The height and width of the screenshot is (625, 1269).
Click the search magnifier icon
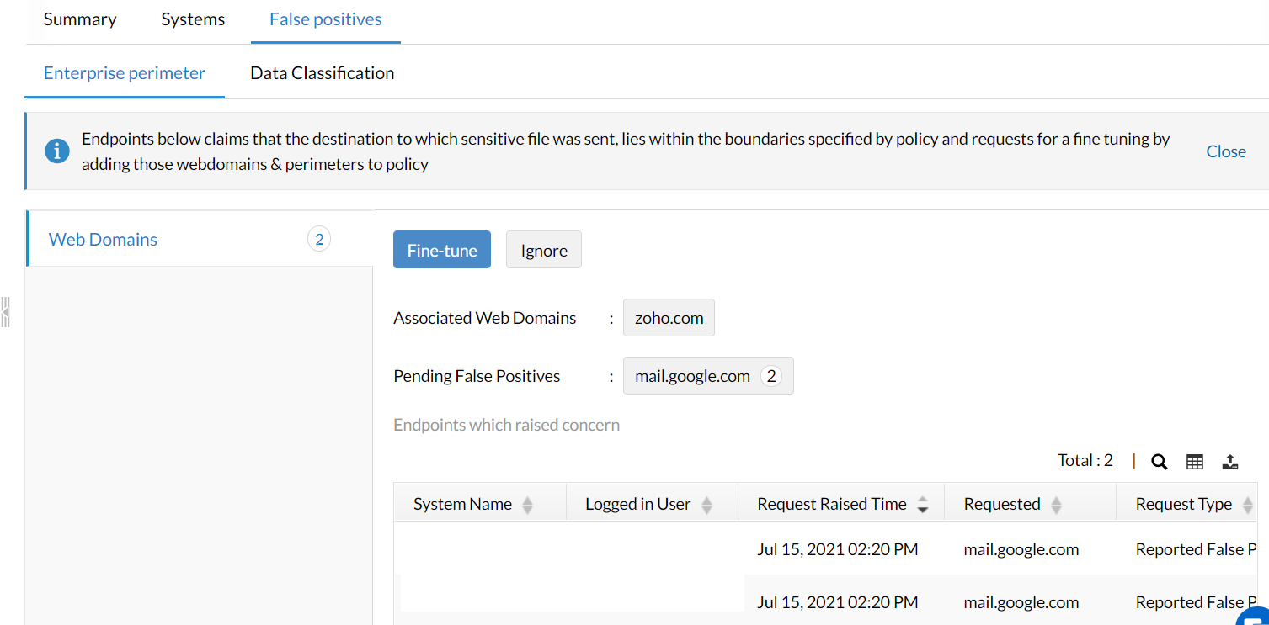[x=1160, y=461]
